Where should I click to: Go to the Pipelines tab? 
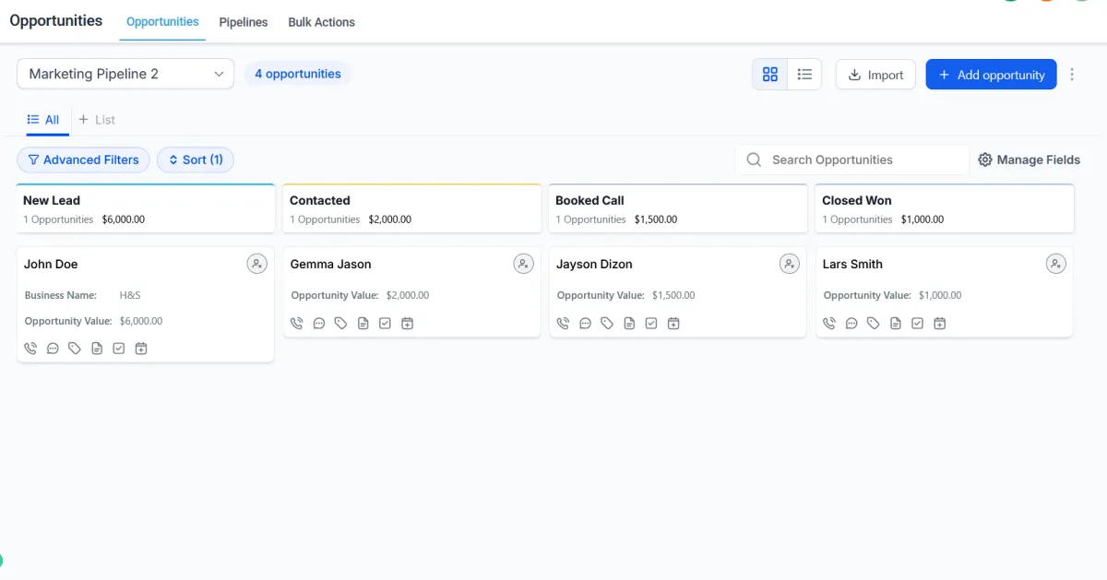coord(244,22)
